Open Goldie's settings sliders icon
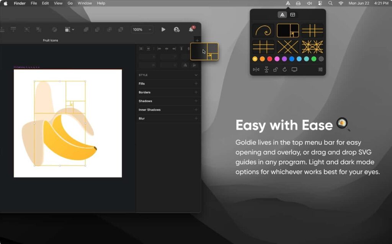 320,70
